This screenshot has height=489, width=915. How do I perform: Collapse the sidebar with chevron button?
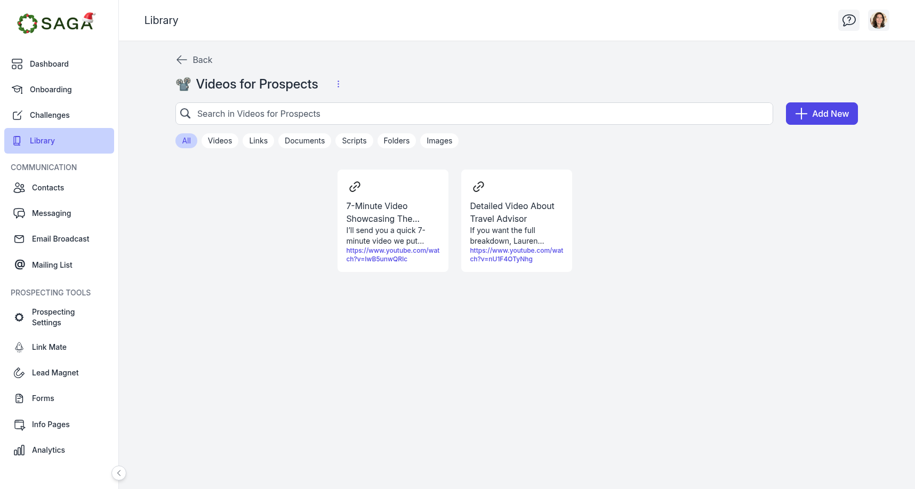click(119, 473)
